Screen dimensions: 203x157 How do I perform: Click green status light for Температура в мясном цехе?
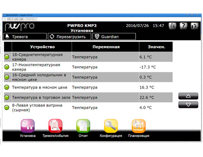click(x=6, y=87)
